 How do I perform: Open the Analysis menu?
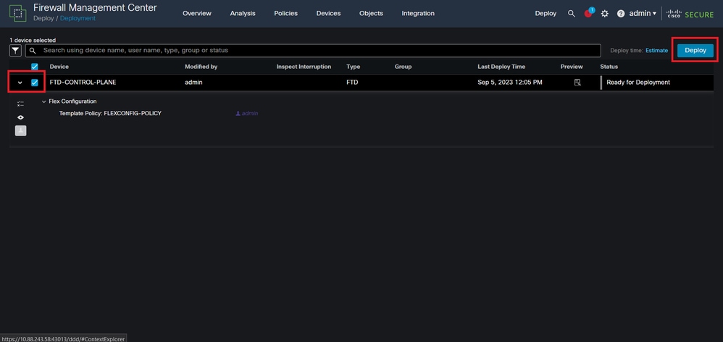point(243,13)
